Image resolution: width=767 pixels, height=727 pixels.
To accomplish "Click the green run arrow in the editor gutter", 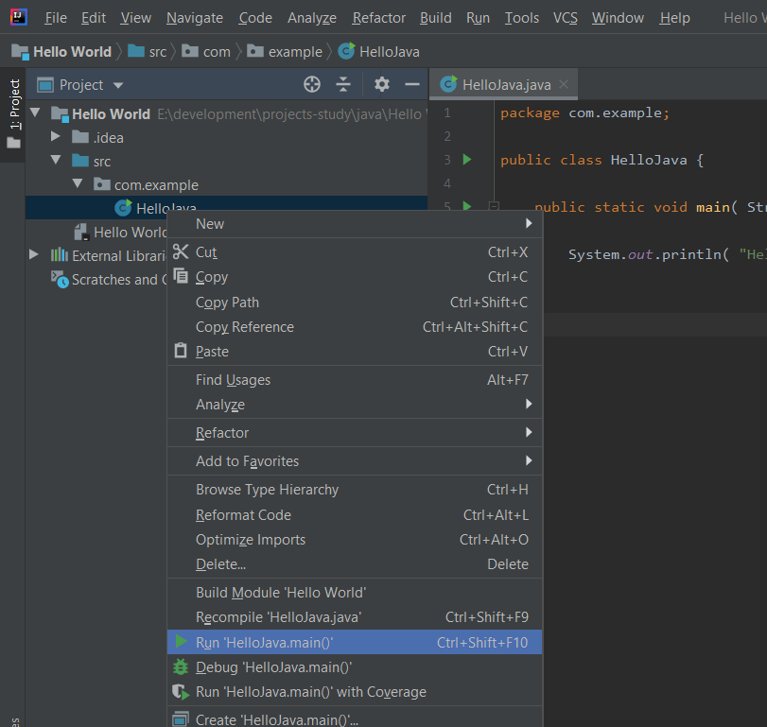I will pos(466,159).
